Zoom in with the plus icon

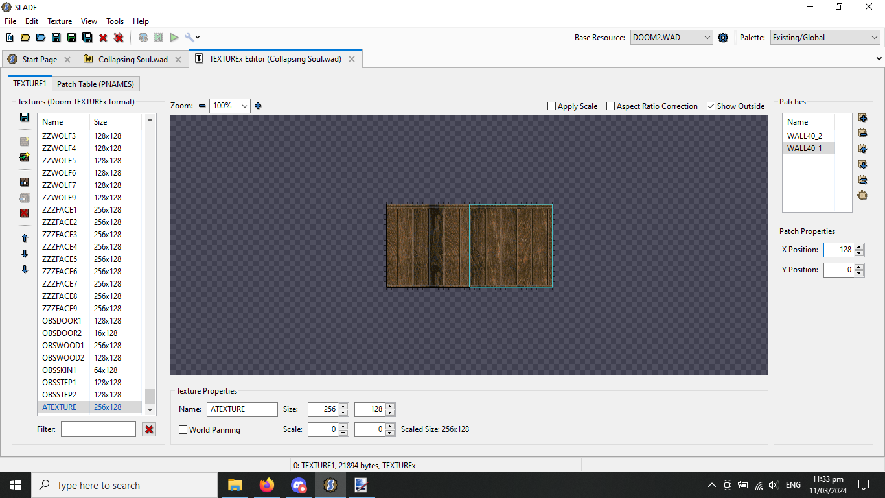[x=258, y=106]
